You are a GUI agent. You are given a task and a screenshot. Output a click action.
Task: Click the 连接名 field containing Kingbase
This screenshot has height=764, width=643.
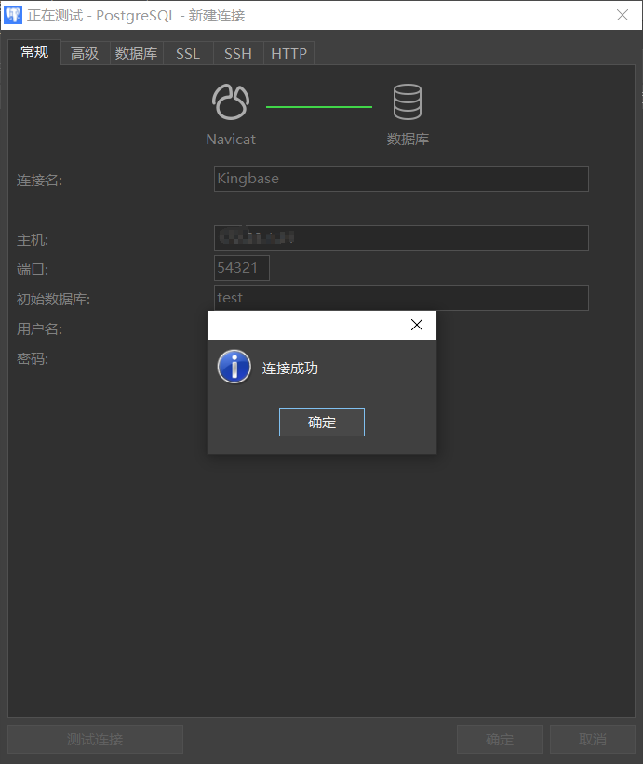click(x=401, y=179)
